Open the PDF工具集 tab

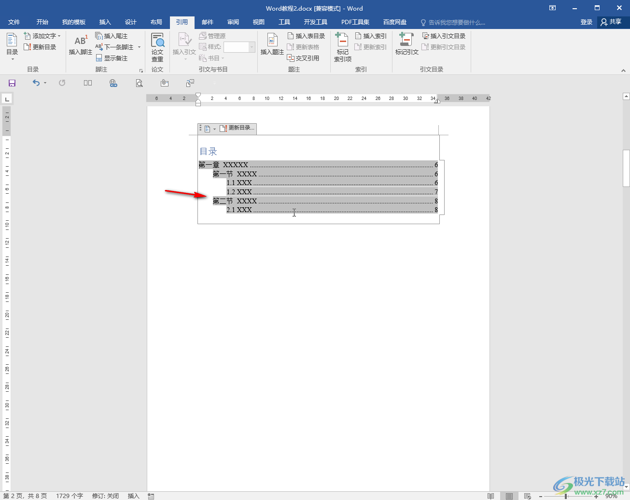tap(355, 22)
